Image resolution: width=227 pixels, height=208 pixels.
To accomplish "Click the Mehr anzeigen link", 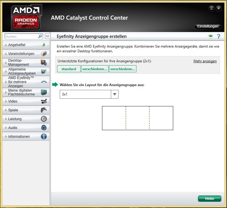I will [x=205, y=61].
